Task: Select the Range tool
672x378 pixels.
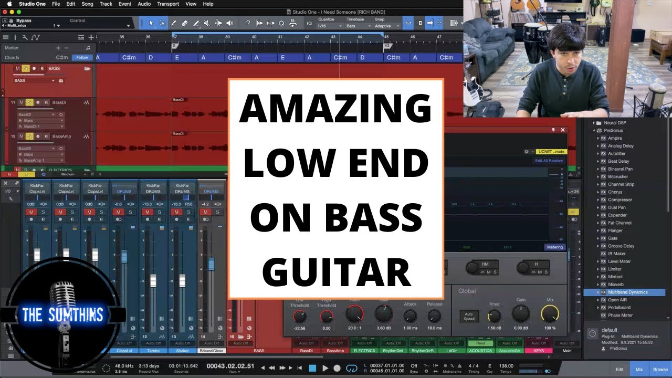Action: pos(163,23)
